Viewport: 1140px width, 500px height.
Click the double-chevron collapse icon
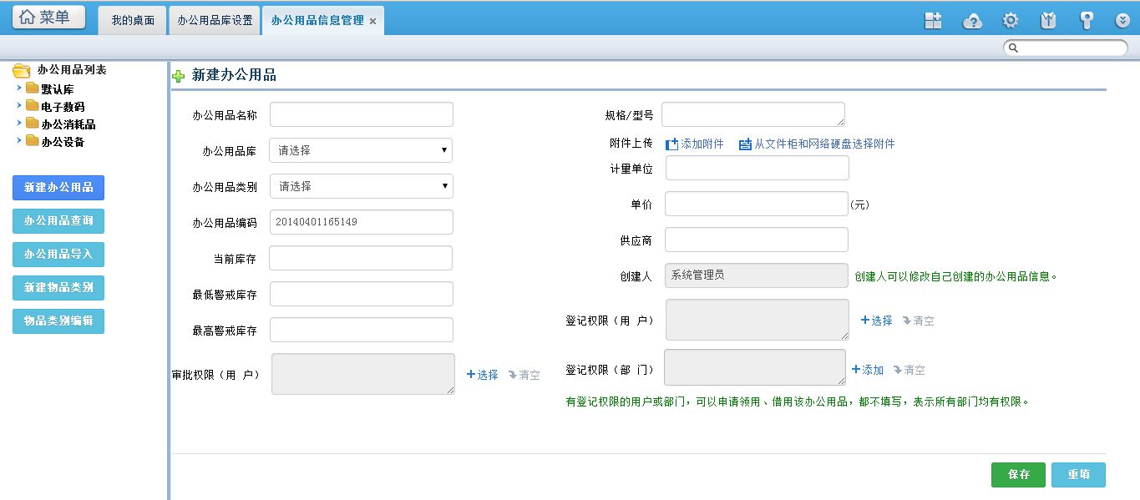click(1122, 21)
